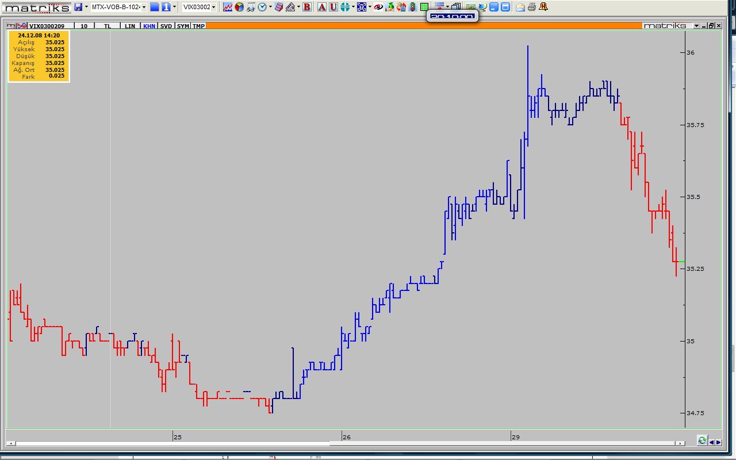The image size is (736, 460).
Task: Click the clock icon in toolbar
Action: click(x=262, y=7)
